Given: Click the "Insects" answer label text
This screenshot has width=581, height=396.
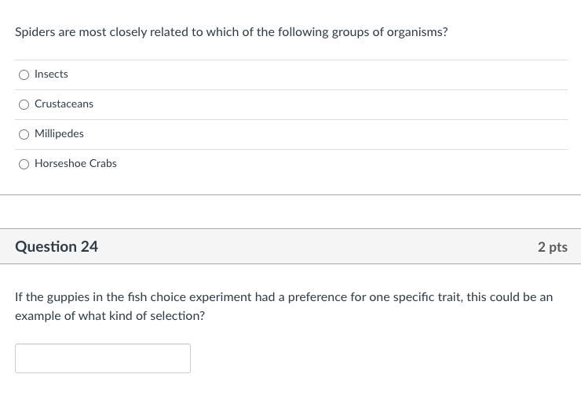Looking at the screenshot, I should 51,74.
